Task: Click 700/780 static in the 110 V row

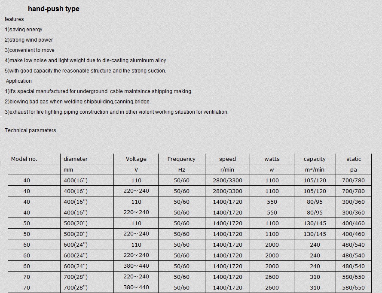Action: (354, 181)
